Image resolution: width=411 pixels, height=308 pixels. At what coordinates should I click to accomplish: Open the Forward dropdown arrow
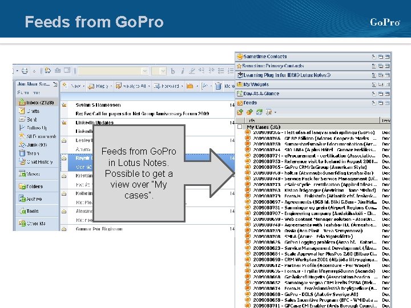182,86
